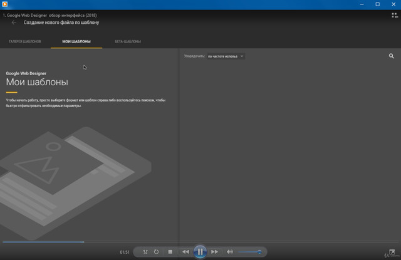Skip to the previous track
The height and width of the screenshot is (260, 401).
coord(185,252)
